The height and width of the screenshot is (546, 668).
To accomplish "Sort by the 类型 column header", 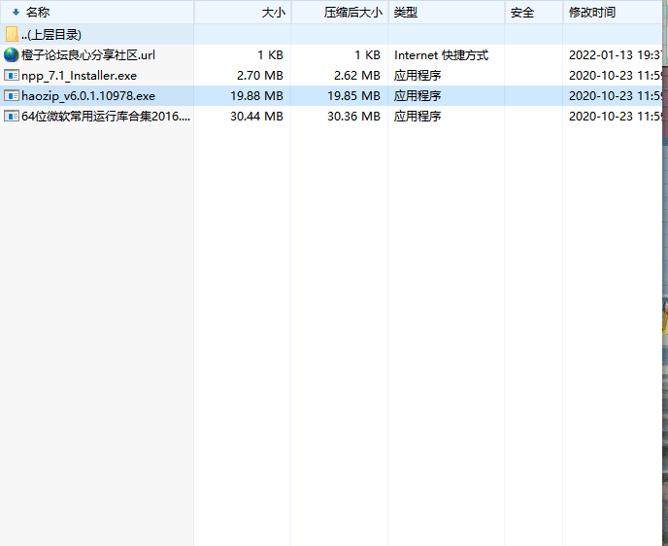I will [406, 13].
